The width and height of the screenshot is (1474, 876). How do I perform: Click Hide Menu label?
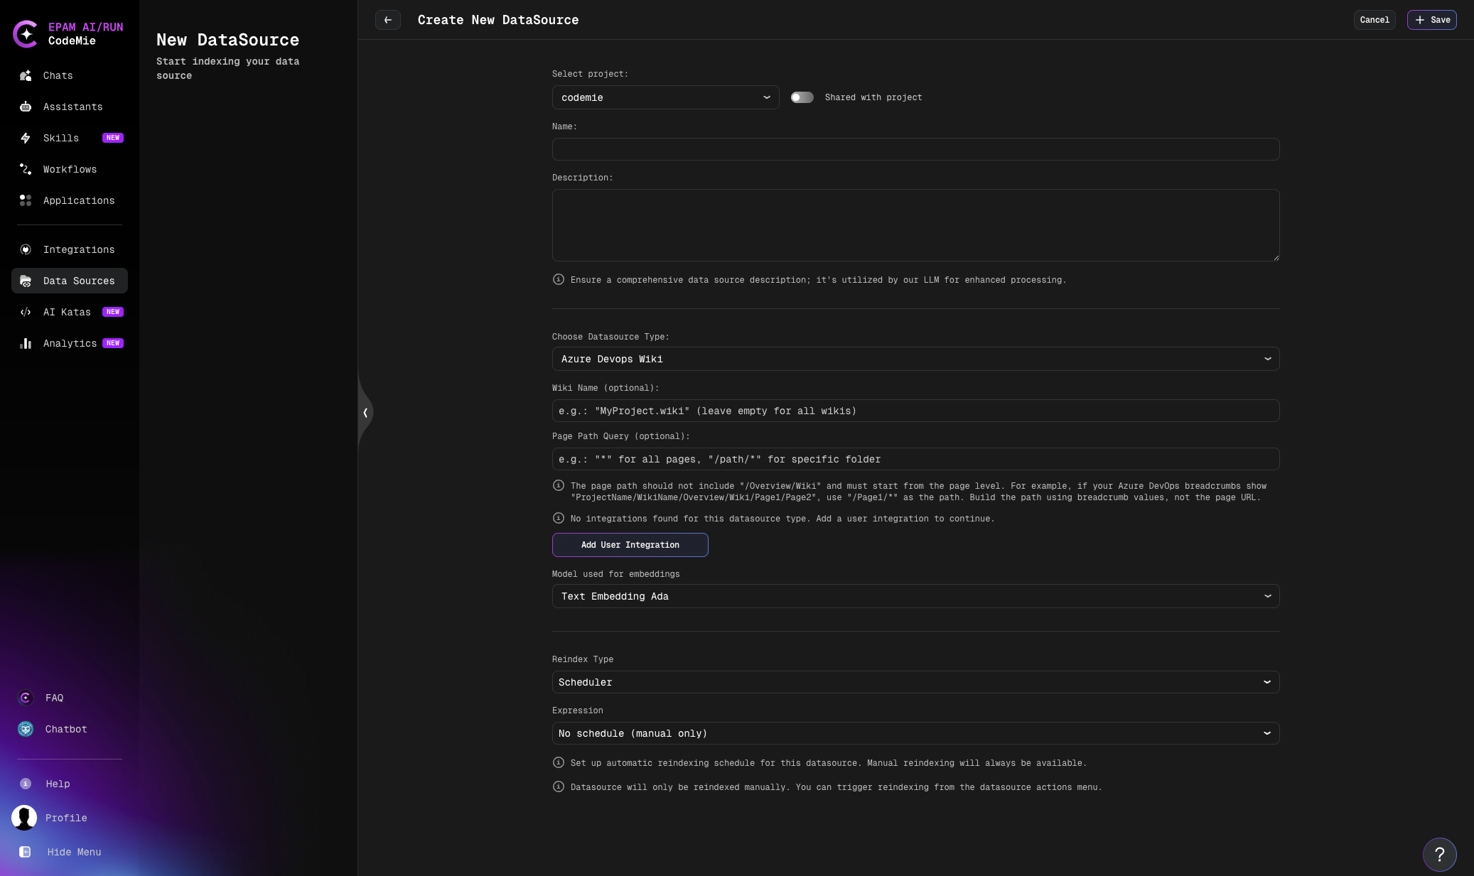tap(75, 852)
